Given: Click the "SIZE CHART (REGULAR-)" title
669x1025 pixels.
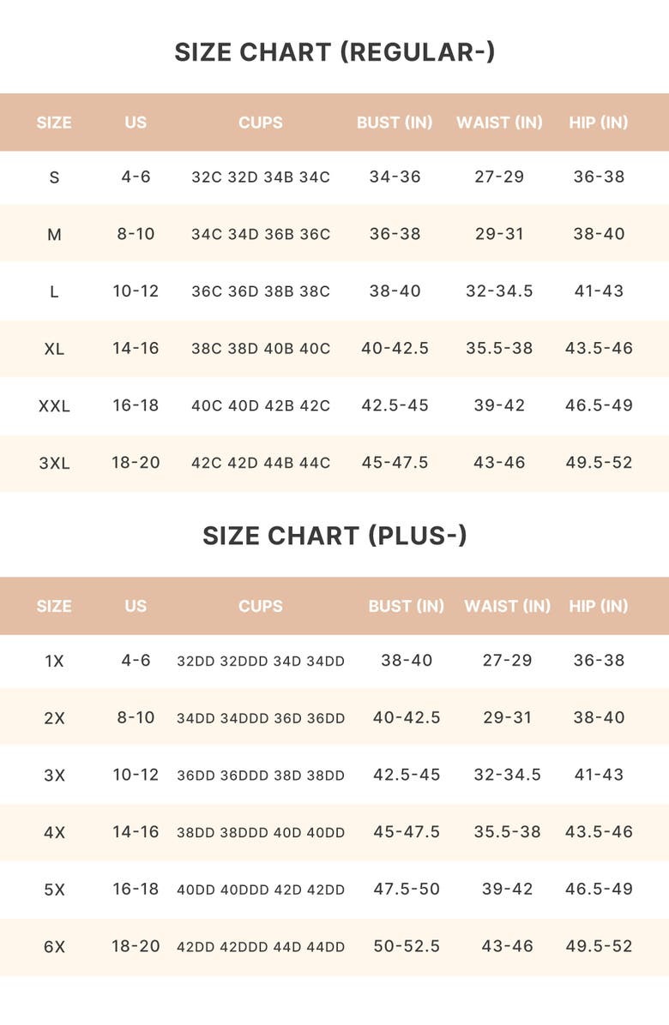Looking at the screenshot, I should [334, 52].
